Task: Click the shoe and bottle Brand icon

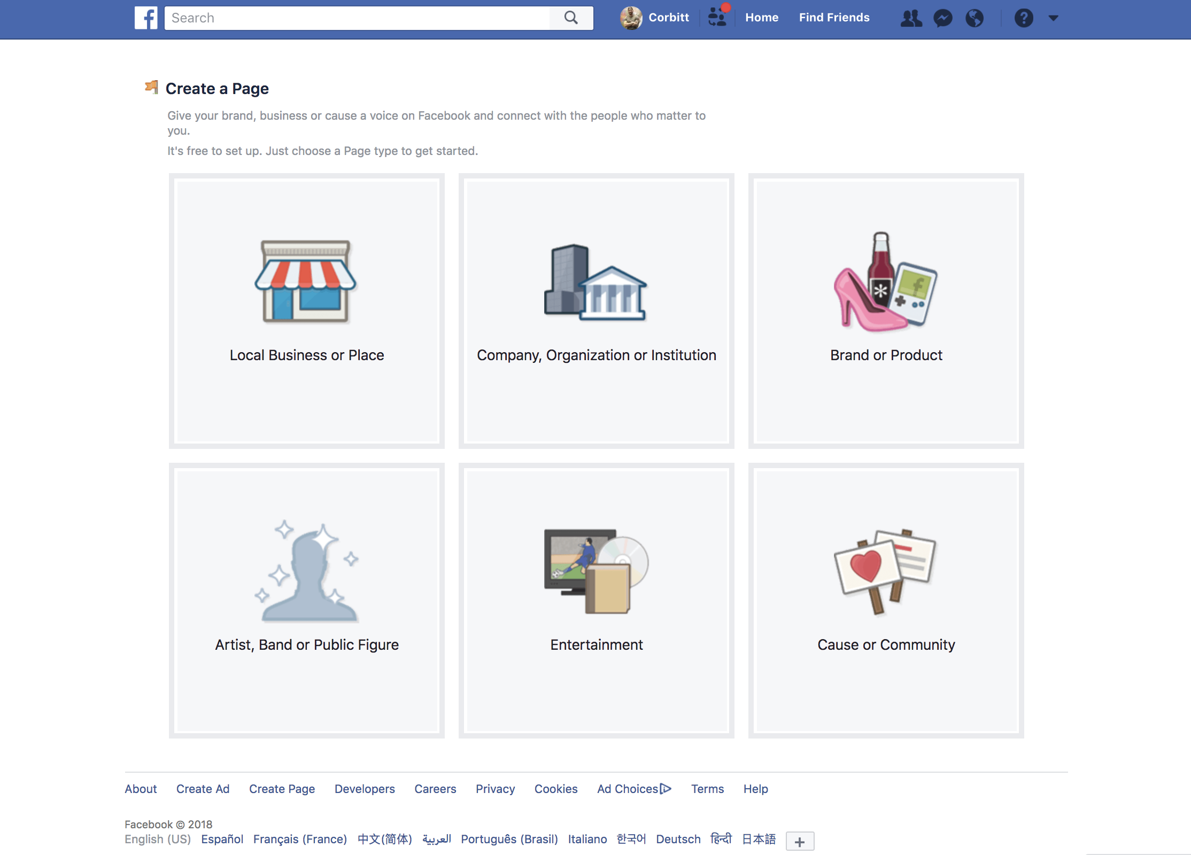Action: coord(886,281)
